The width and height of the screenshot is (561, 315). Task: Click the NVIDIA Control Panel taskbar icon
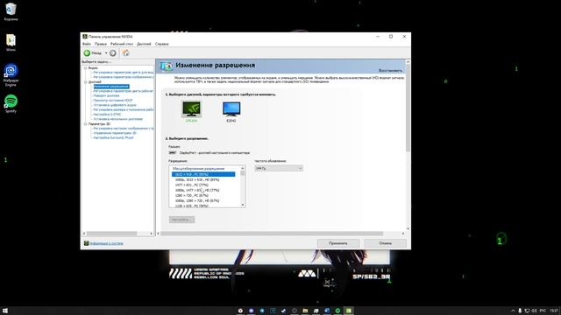[x=349, y=311]
